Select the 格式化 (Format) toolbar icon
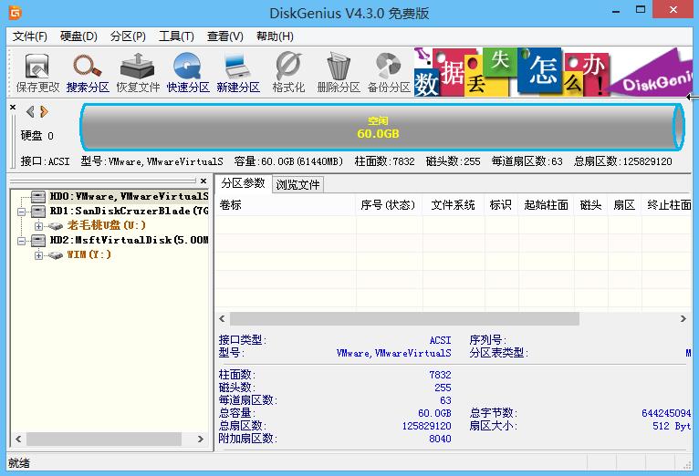Image resolution: width=699 pixels, height=476 pixels. pyautogui.click(x=288, y=73)
